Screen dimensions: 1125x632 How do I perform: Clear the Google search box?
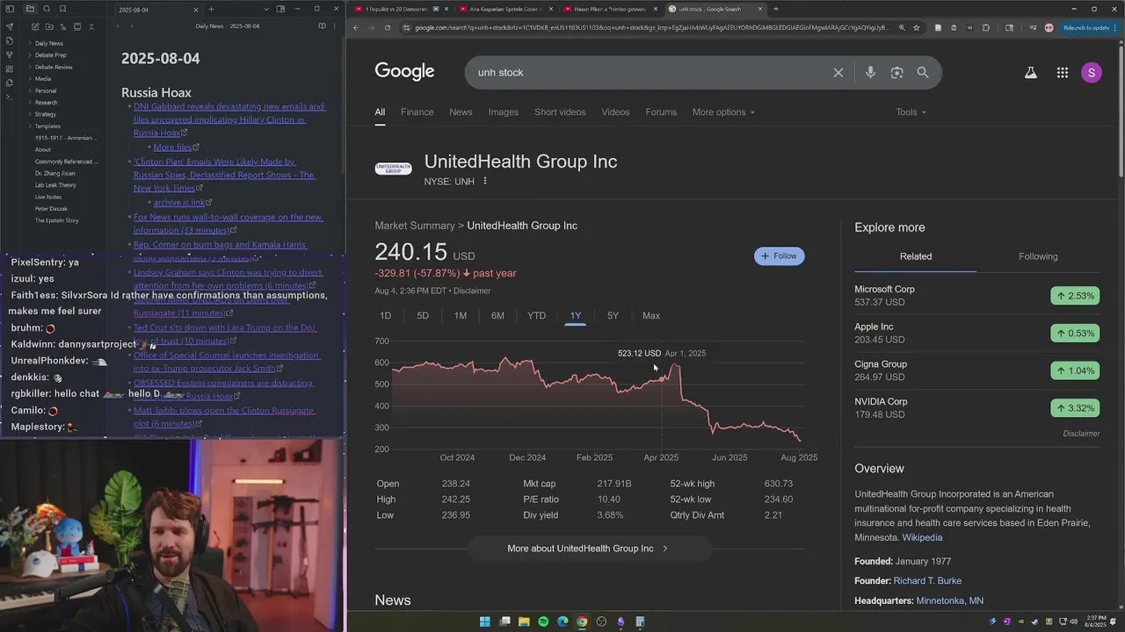(x=838, y=73)
